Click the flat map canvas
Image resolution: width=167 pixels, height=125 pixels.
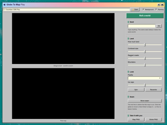point(63,94)
